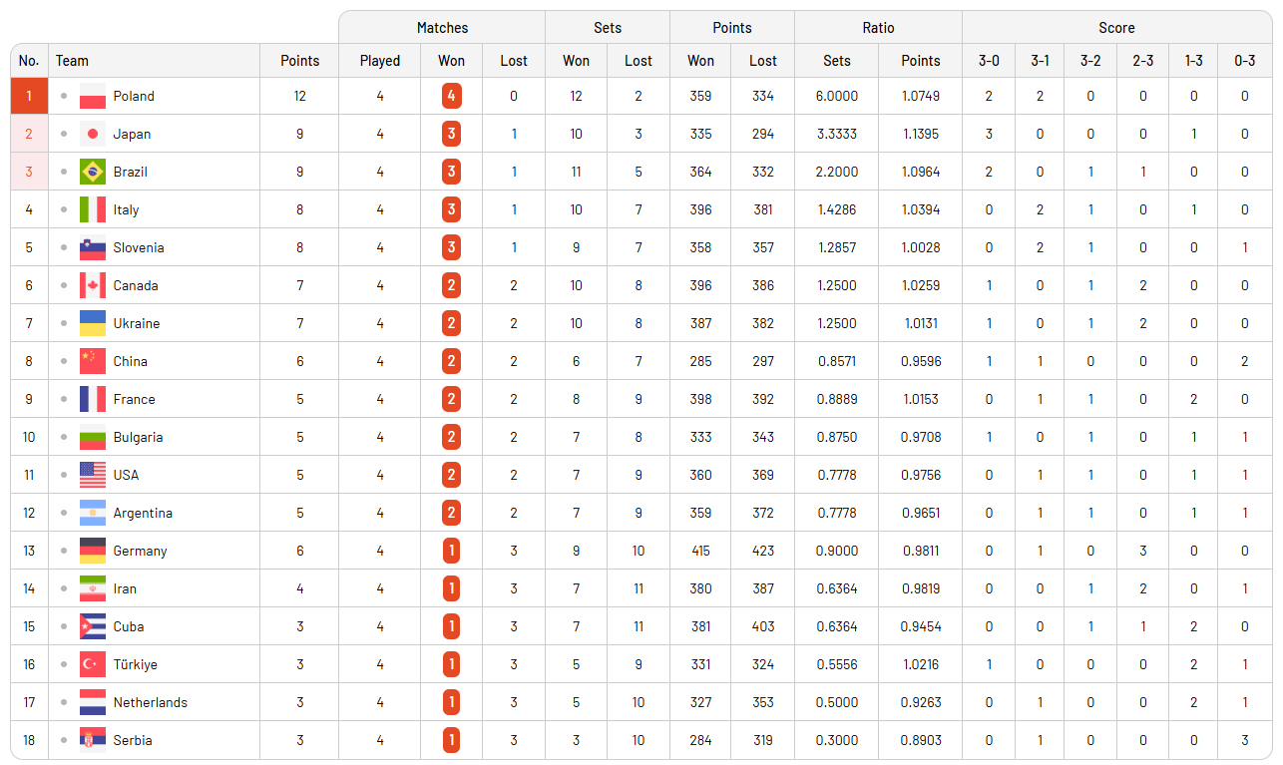The width and height of the screenshot is (1283, 765).
Task: Click the red rank 1 cell
Action: pyautogui.click(x=29, y=97)
